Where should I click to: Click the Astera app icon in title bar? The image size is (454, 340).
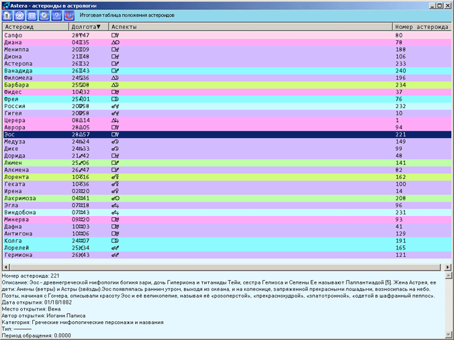click(x=5, y=4)
